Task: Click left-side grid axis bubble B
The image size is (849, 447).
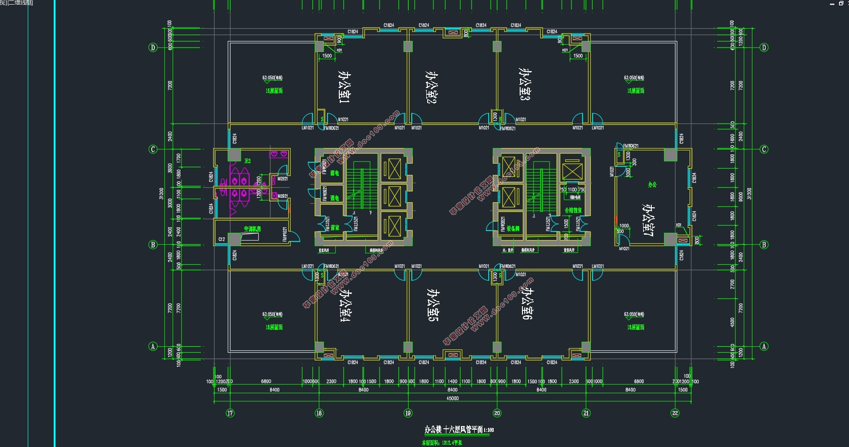Action: (x=153, y=245)
